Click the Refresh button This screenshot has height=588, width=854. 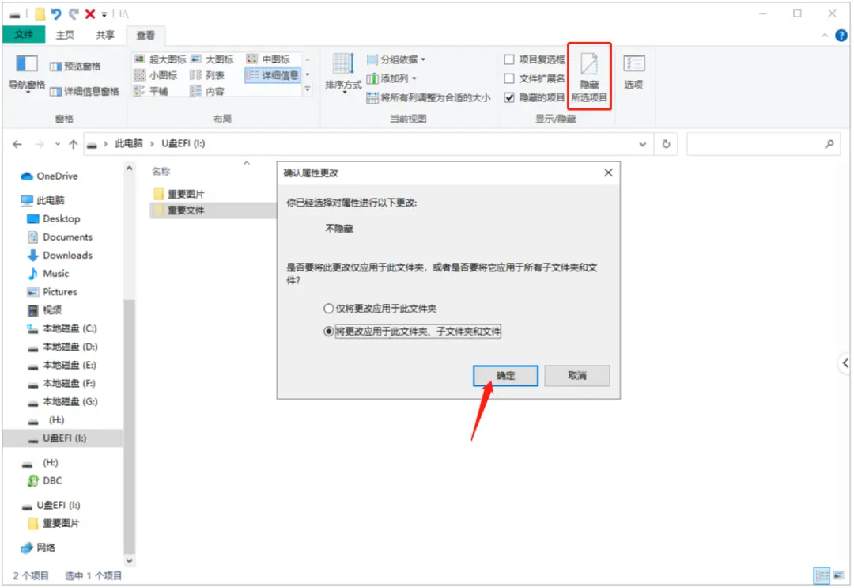(x=666, y=144)
